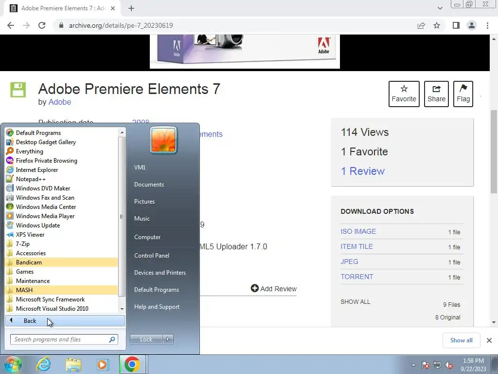Share this page from the address bar
Viewport: 498px width, 374px height.
pyautogui.click(x=421, y=25)
